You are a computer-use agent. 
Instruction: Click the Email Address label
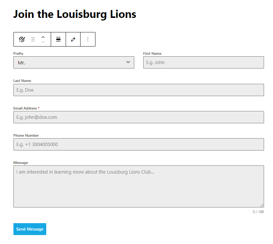[x=25, y=108]
